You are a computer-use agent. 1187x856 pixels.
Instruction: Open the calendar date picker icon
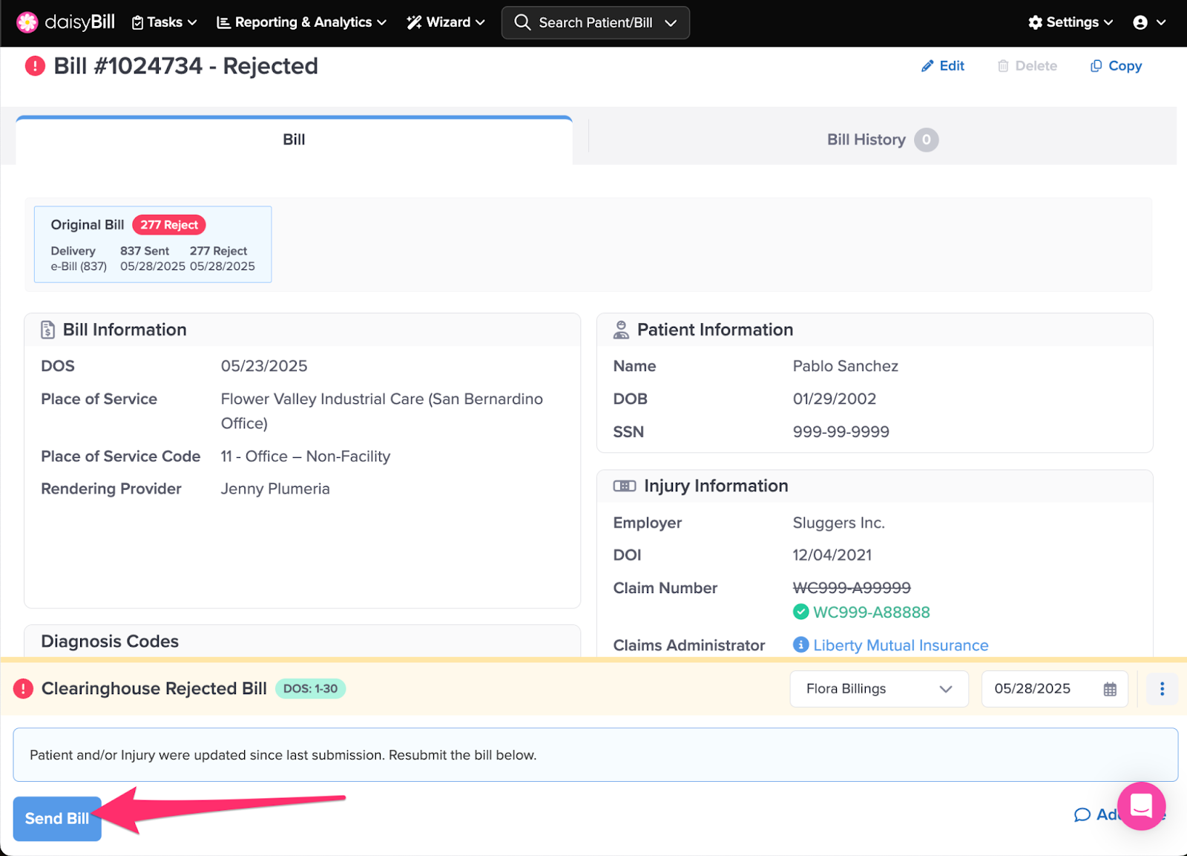pos(1110,689)
